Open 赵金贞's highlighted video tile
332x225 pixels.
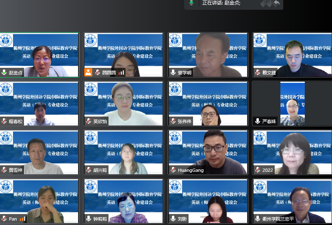39,55
